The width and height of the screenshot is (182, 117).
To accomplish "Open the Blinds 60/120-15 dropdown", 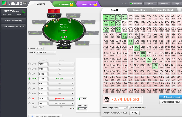I will (x=46, y=52).
